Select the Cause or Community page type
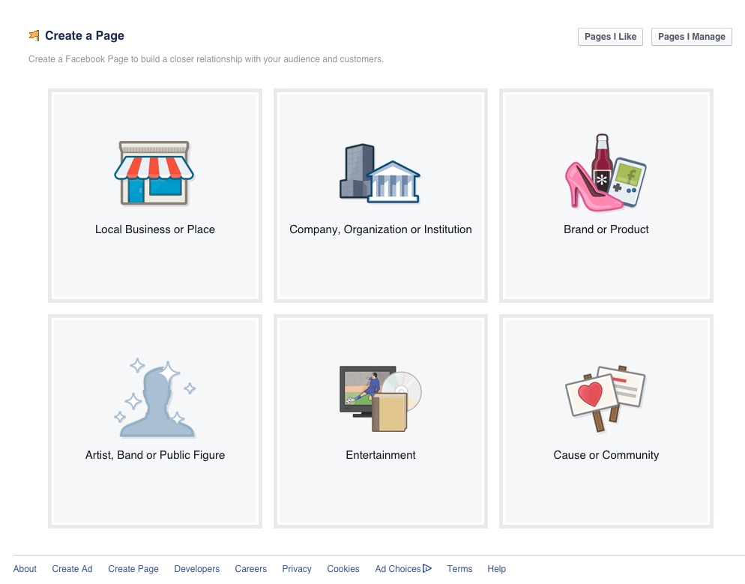The height and width of the screenshot is (584, 745). tap(606, 420)
